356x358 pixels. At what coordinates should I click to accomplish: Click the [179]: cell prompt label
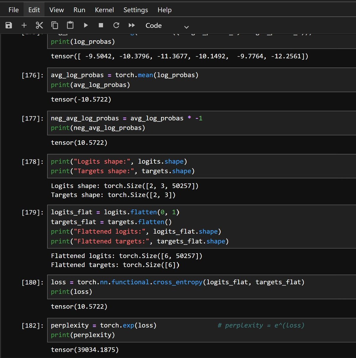click(x=32, y=212)
